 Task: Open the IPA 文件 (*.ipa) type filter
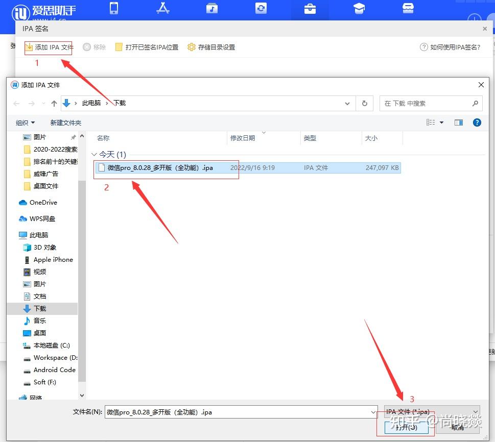[432, 412]
